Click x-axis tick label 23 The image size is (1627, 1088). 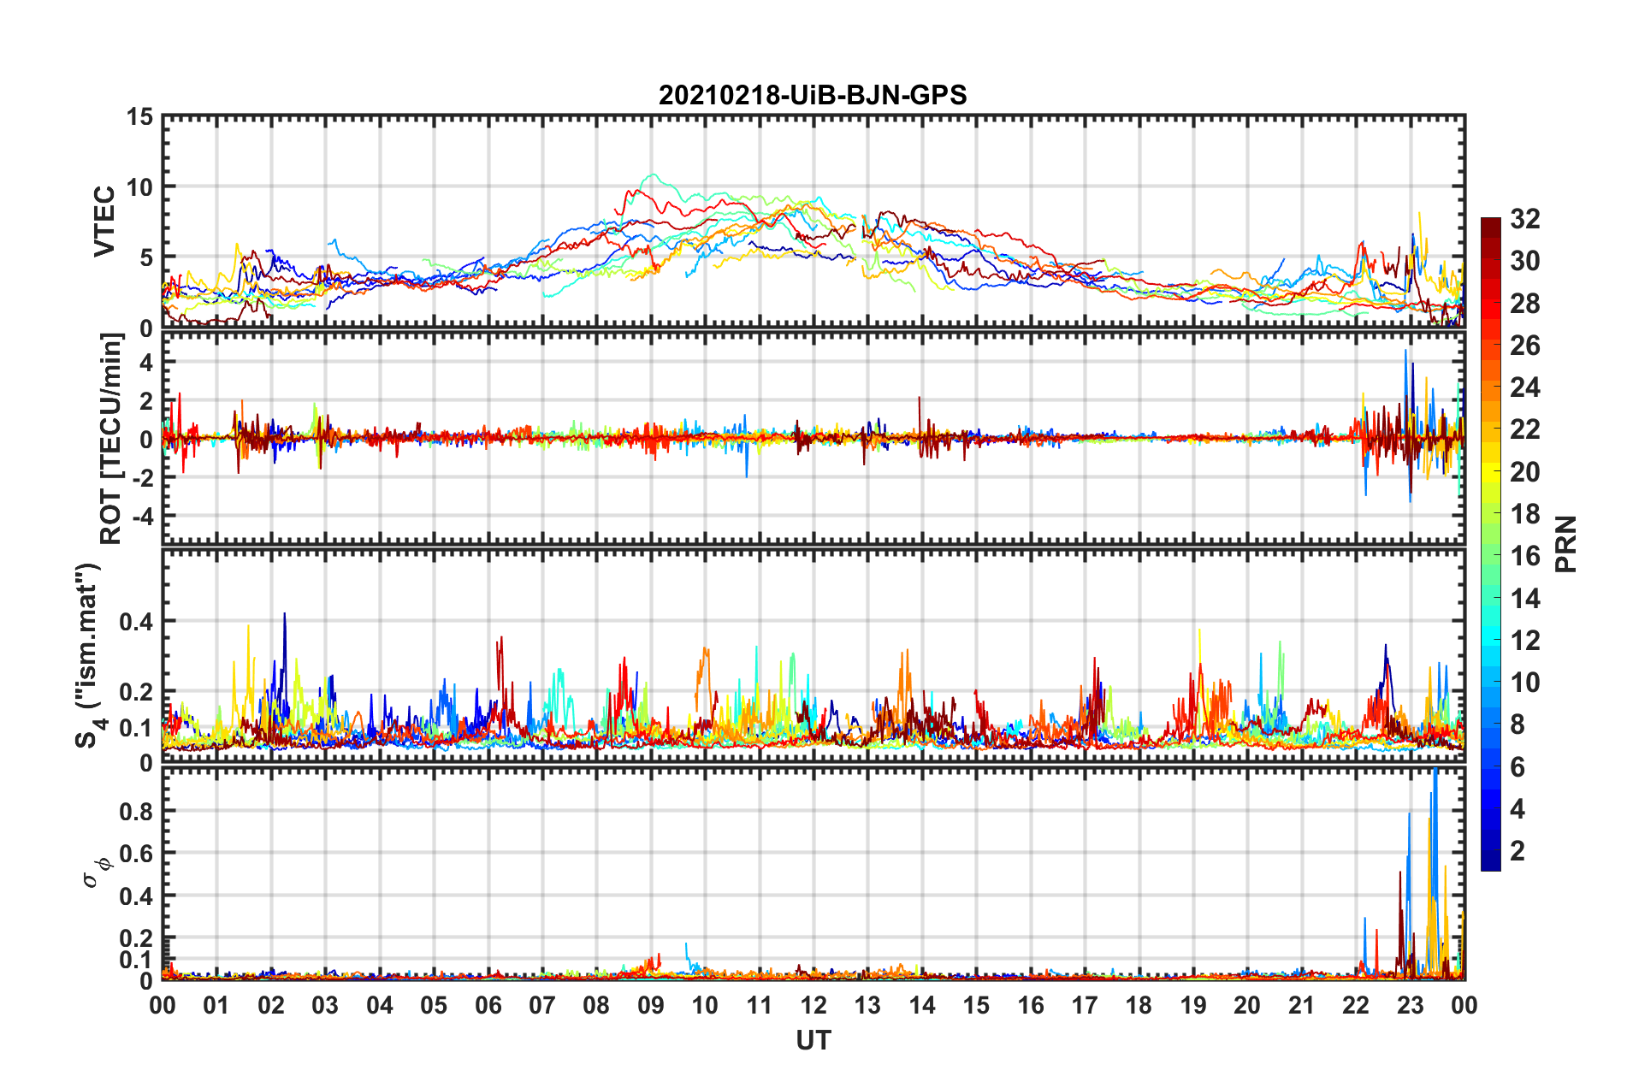point(1411,1005)
